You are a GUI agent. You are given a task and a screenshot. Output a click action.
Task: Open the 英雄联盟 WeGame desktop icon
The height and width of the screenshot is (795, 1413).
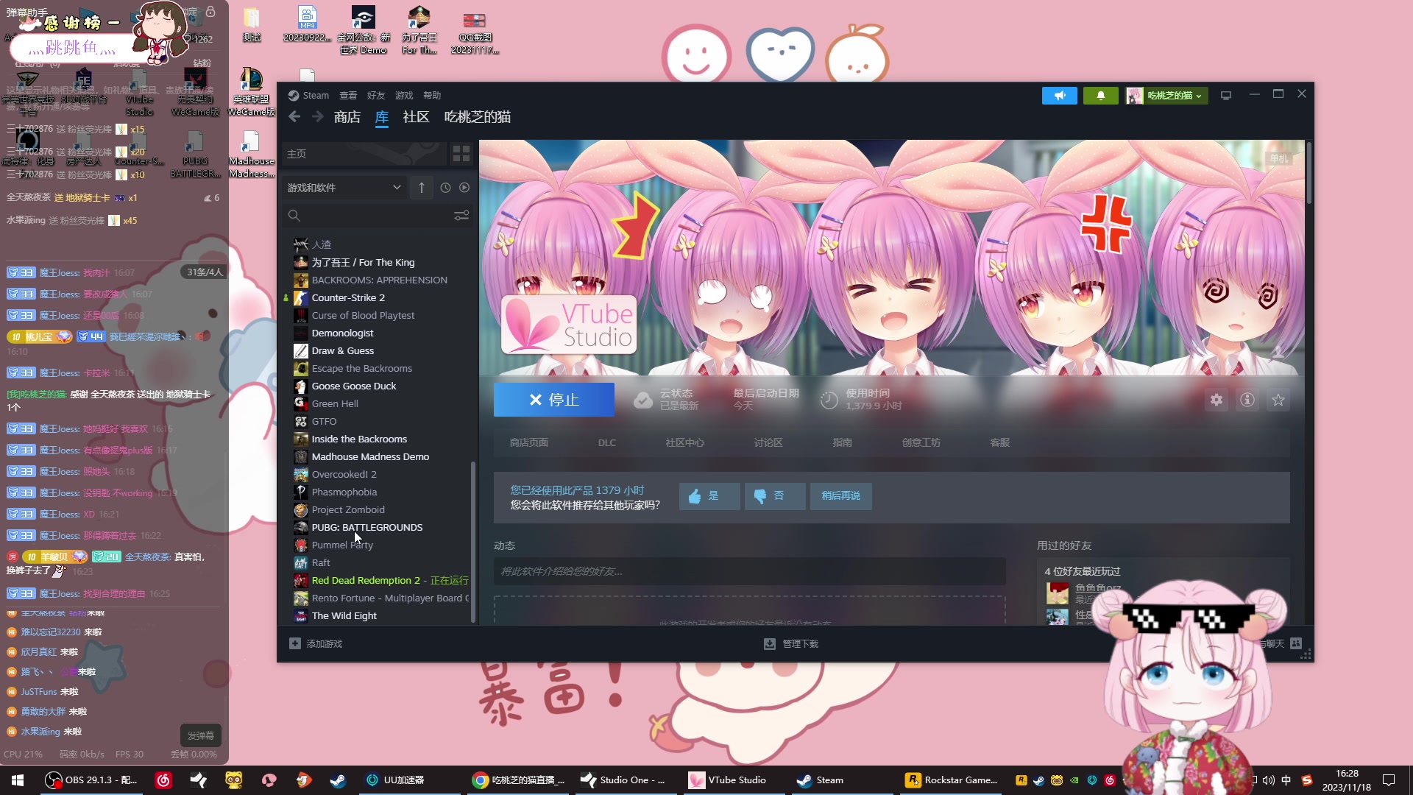pos(251,92)
